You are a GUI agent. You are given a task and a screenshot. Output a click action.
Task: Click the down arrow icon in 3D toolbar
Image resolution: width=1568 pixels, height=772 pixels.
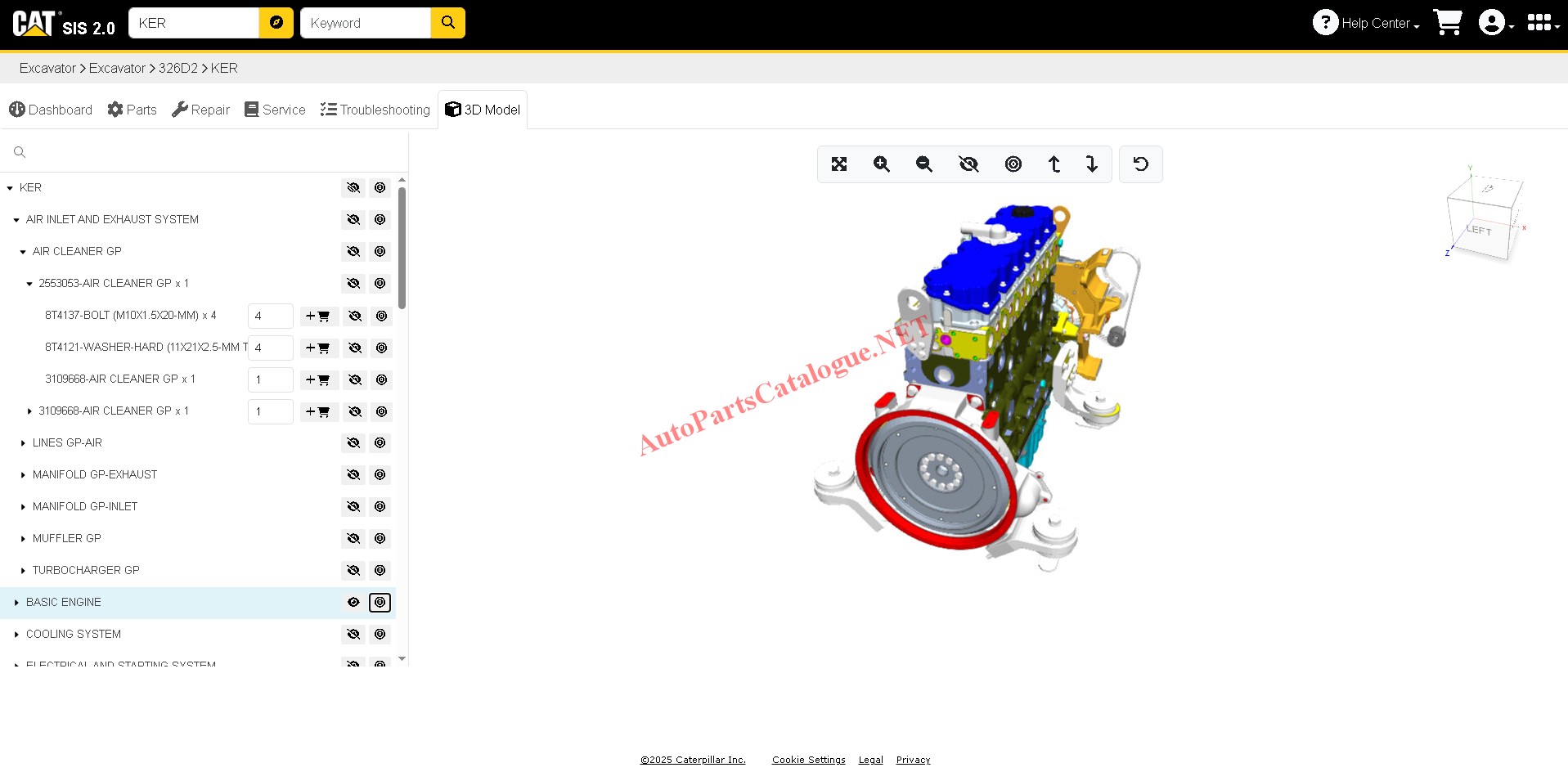(1092, 164)
